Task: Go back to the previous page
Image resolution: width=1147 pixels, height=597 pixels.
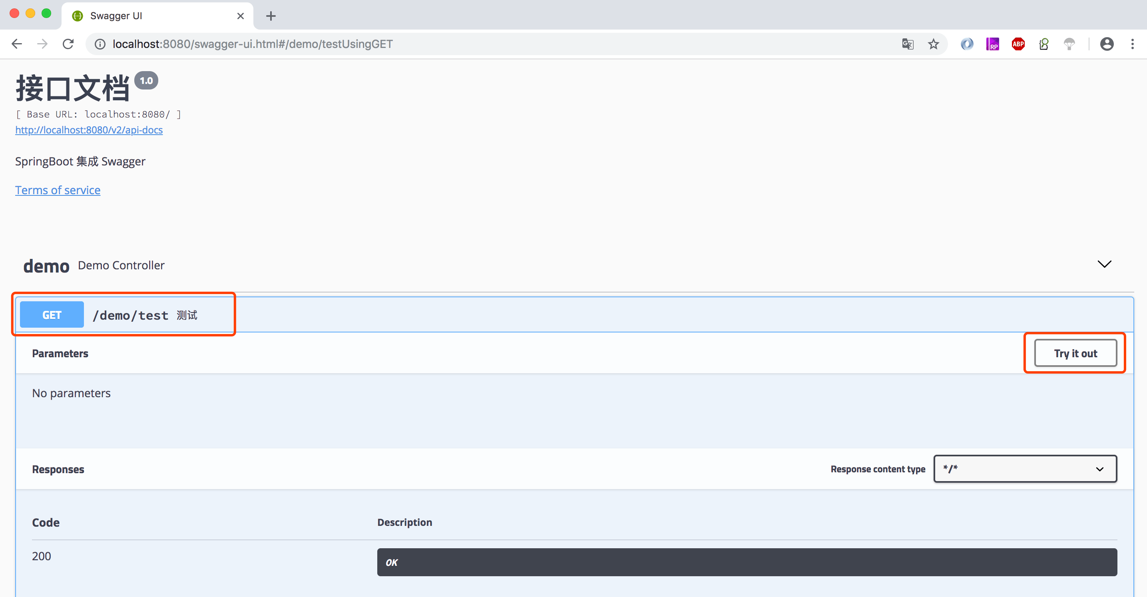Action: 17,44
